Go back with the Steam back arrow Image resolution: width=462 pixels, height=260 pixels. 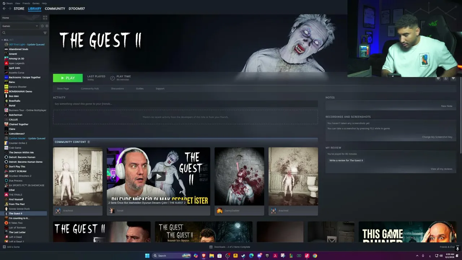(4, 9)
